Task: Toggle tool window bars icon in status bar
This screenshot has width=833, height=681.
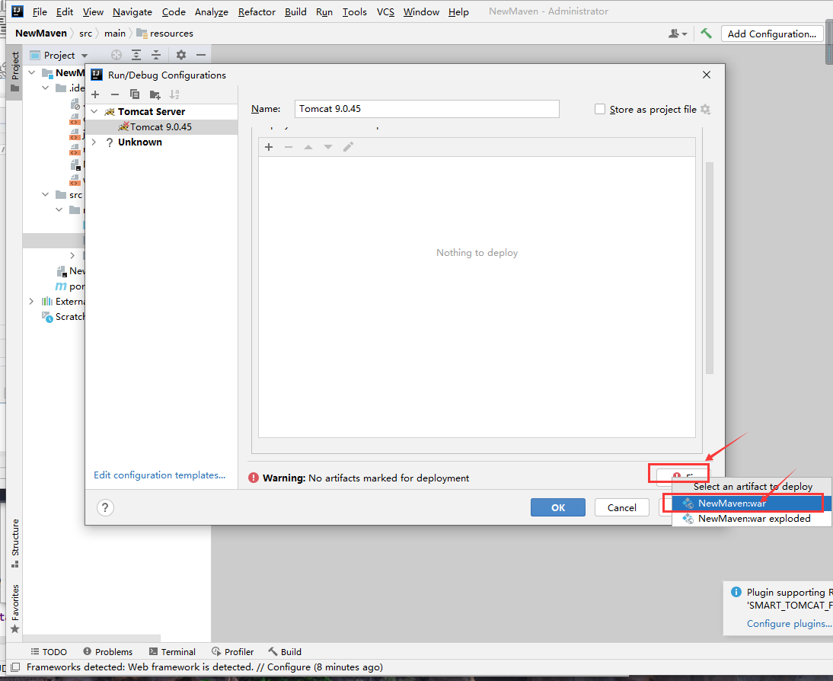Action: click(x=15, y=667)
